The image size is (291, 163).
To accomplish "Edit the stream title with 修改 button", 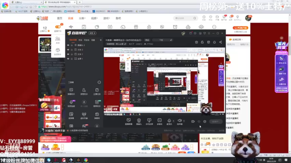I will (147, 40).
